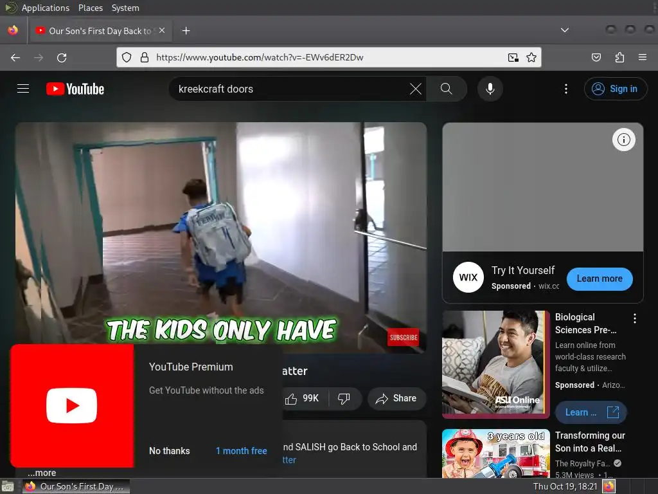Screen dimensions: 658x494
Task: Open YouTube settings three-dot menu
Action: tap(566, 89)
